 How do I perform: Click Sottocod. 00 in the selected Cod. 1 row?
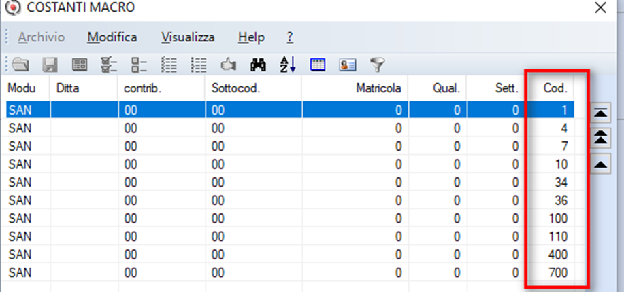(218, 110)
